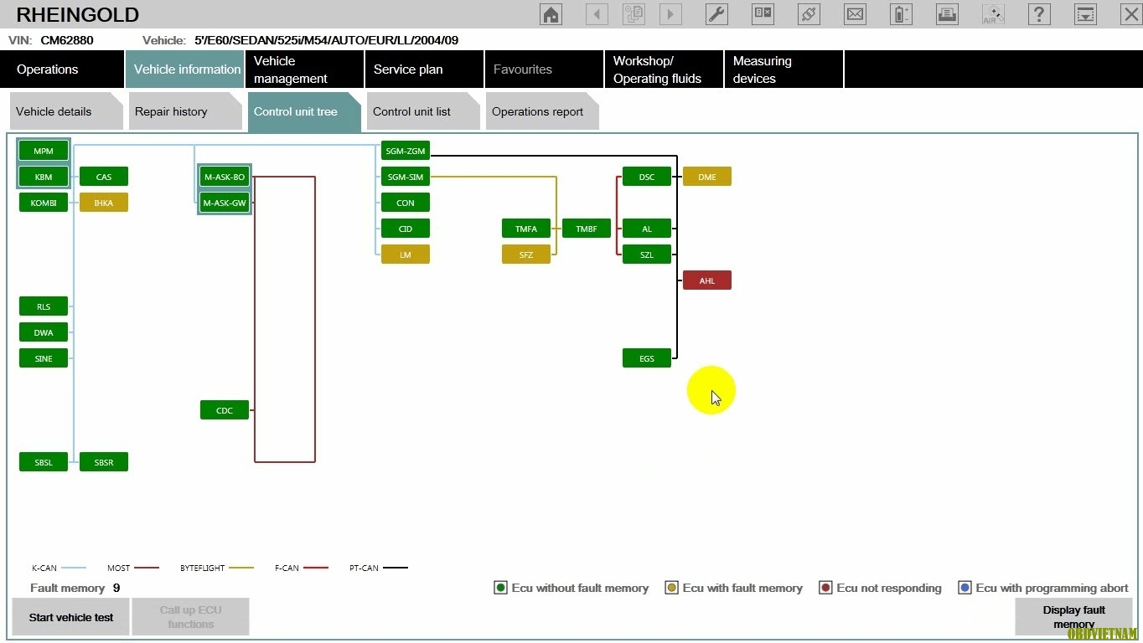Switch to the Repair history tab
The width and height of the screenshot is (1143, 643).
(185, 111)
